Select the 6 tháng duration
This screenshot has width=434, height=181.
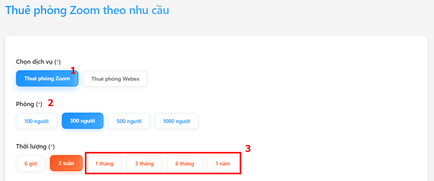(185, 163)
